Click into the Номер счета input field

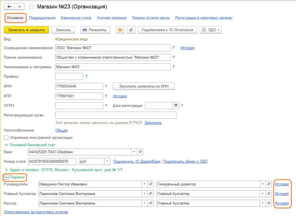pyautogui.click(x=52, y=161)
